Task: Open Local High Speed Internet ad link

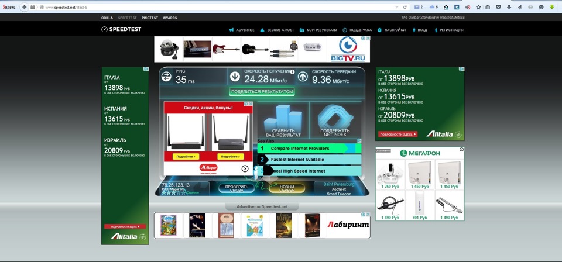Action: coord(309,171)
